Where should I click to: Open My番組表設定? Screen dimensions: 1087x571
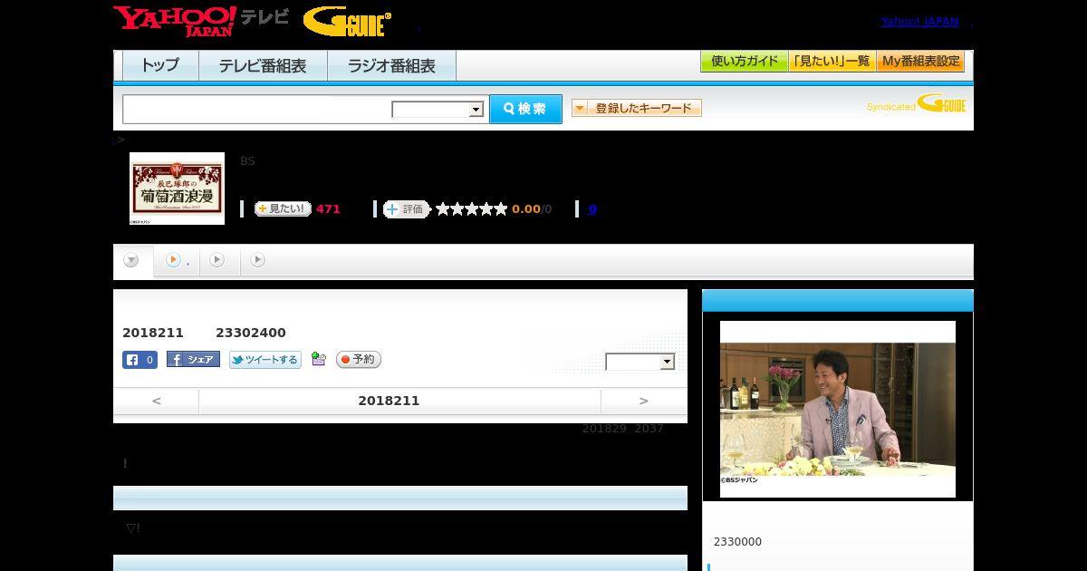tap(920, 62)
